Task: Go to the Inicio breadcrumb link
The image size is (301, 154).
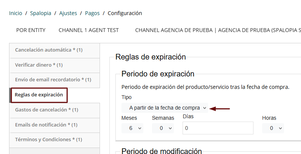Action: click(x=15, y=13)
